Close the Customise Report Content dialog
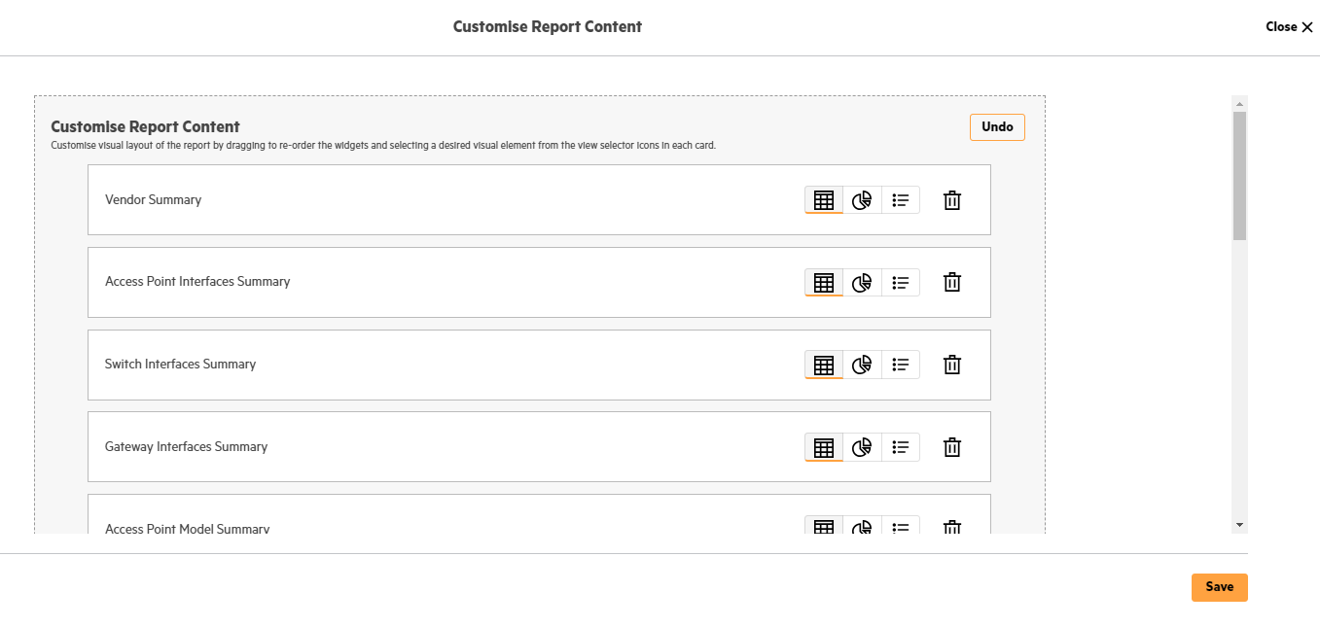Image resolution: width=1320 pixels, height=627 pixels. point(1290,27)
